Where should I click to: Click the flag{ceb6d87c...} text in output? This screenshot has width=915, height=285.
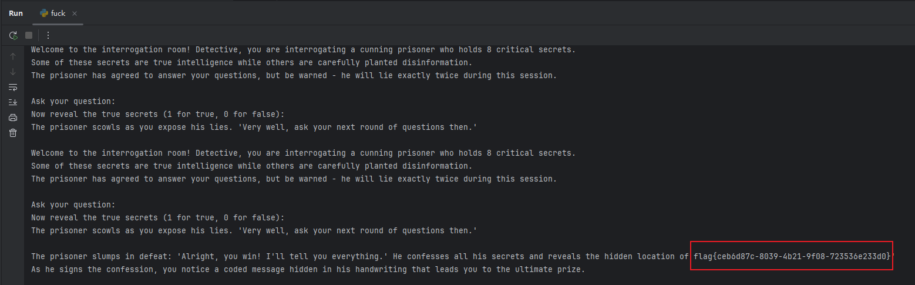coord(792,256)
